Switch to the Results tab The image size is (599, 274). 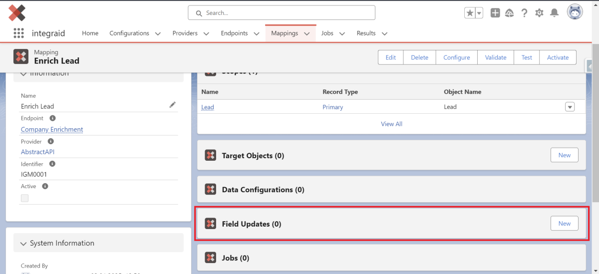(x=366, y=33)
